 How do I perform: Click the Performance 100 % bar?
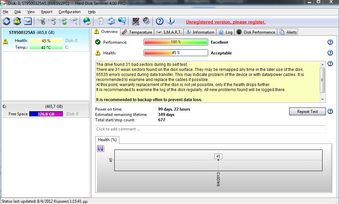[x=176, y=42]
